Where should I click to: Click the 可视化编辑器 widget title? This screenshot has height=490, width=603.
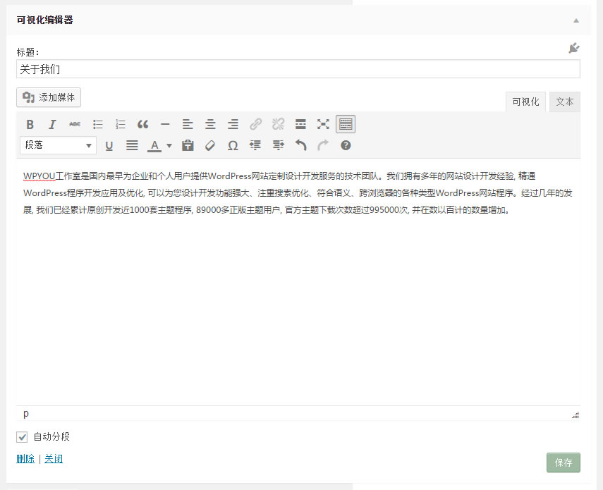tap(44, 20)
